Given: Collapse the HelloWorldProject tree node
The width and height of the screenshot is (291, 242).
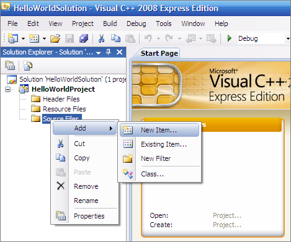Looking at the screenshot, I should [x=7, y=89].
